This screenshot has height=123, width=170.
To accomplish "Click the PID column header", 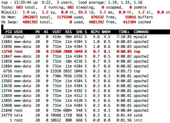I will pyautogui.click(x=9, y=32).
